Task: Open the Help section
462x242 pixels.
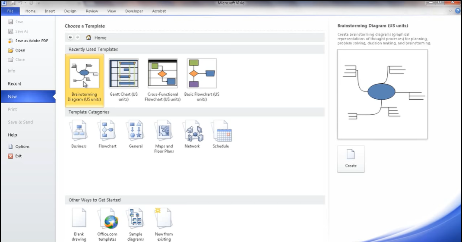Action: click(x=13, y=135)
